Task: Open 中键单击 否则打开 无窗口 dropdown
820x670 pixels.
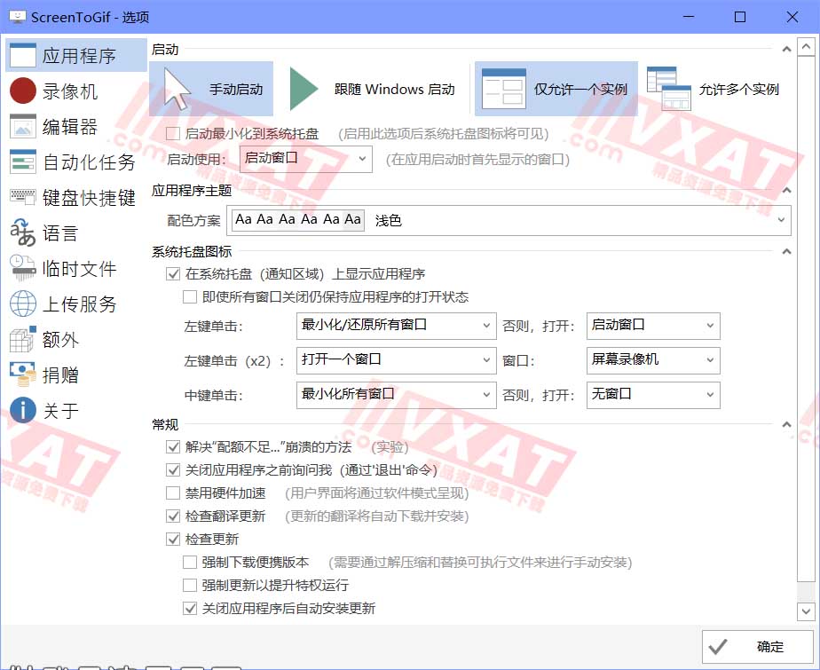Action: tap(653, 395)
